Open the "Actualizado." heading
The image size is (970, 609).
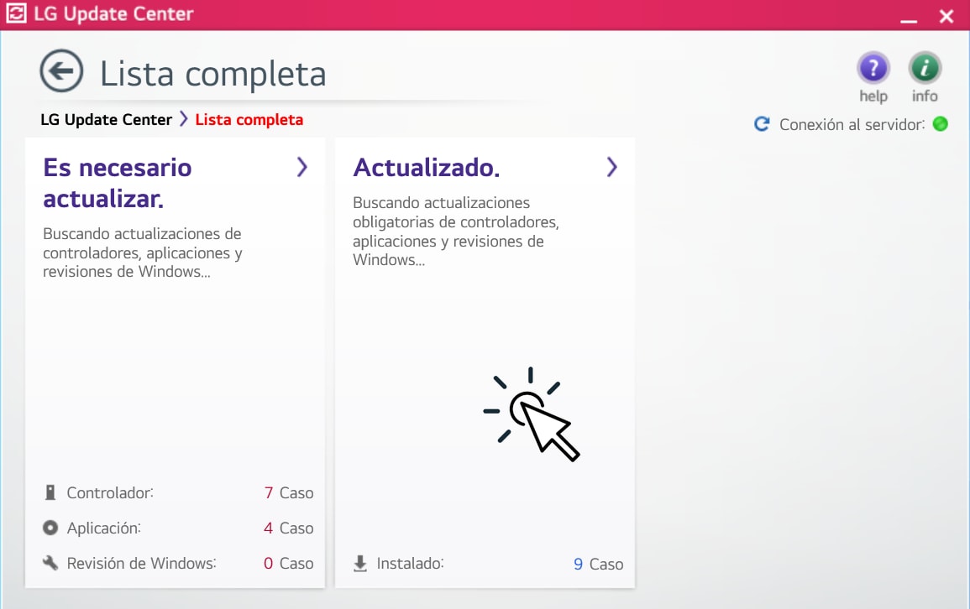click(x=427, y=168)
